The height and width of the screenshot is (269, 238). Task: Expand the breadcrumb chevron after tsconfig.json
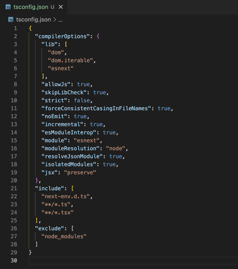pos(55,20)
